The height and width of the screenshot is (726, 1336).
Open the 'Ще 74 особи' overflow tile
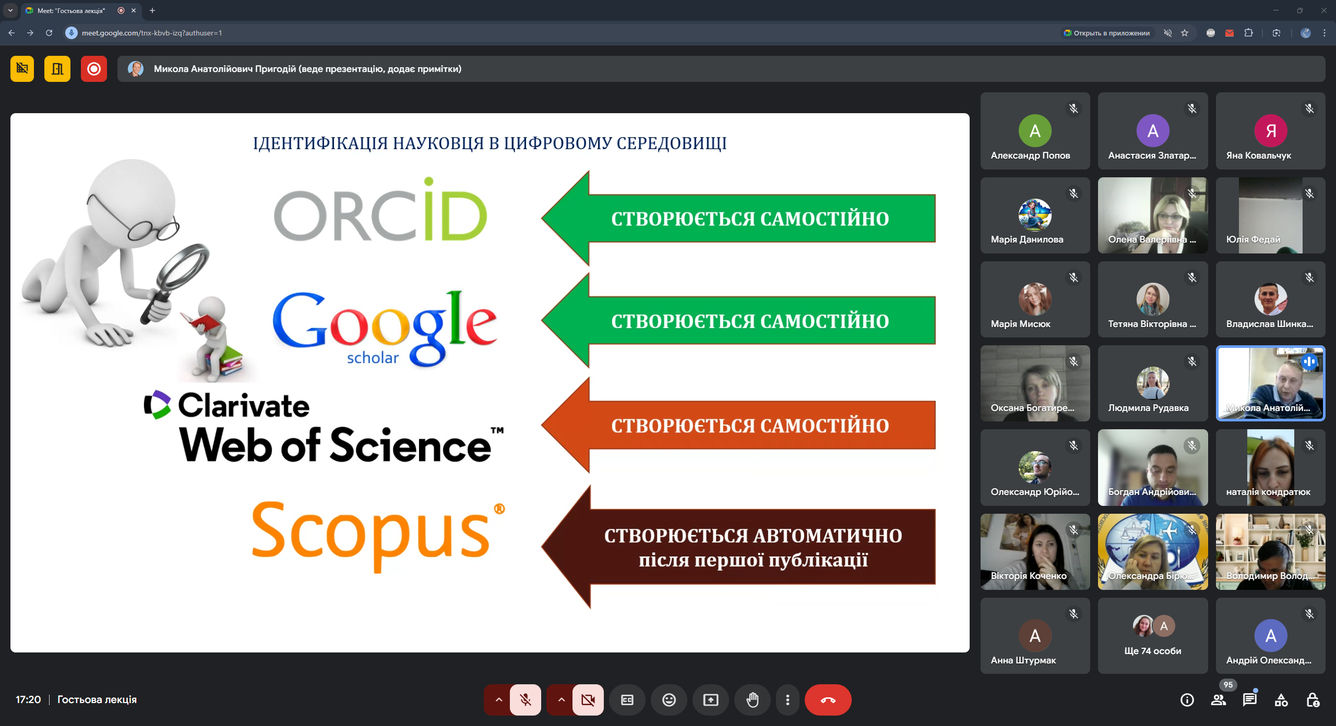1153,636
